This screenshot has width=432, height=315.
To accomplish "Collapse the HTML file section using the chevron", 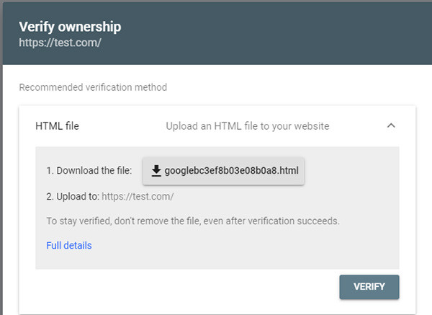I will pyautogui.click(x=391, y=125).
